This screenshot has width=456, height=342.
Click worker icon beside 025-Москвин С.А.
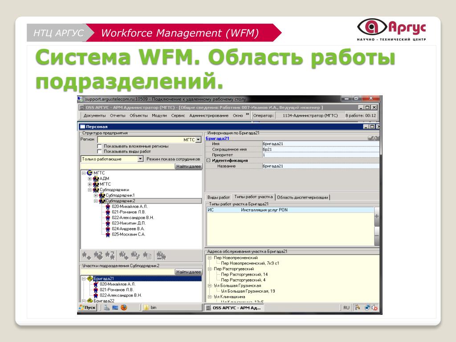[x=108, y=234]
